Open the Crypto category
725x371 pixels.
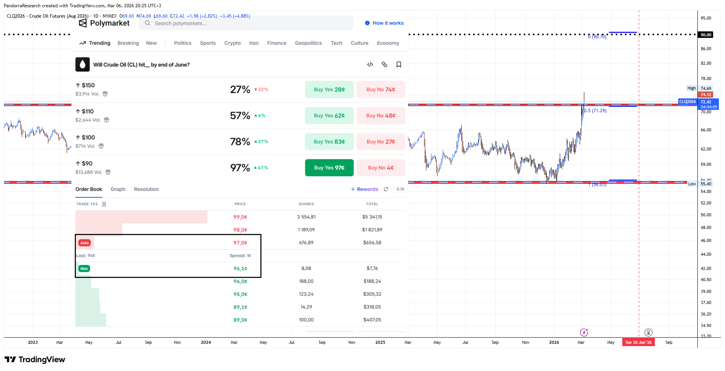[x=232, y=43]
